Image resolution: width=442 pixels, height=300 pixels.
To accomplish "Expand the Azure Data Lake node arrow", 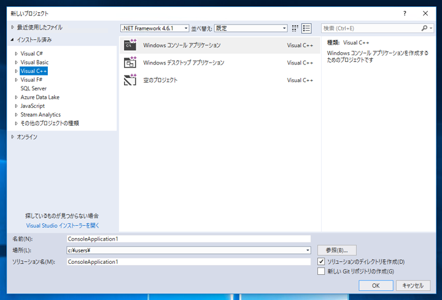I will point(17,97).
